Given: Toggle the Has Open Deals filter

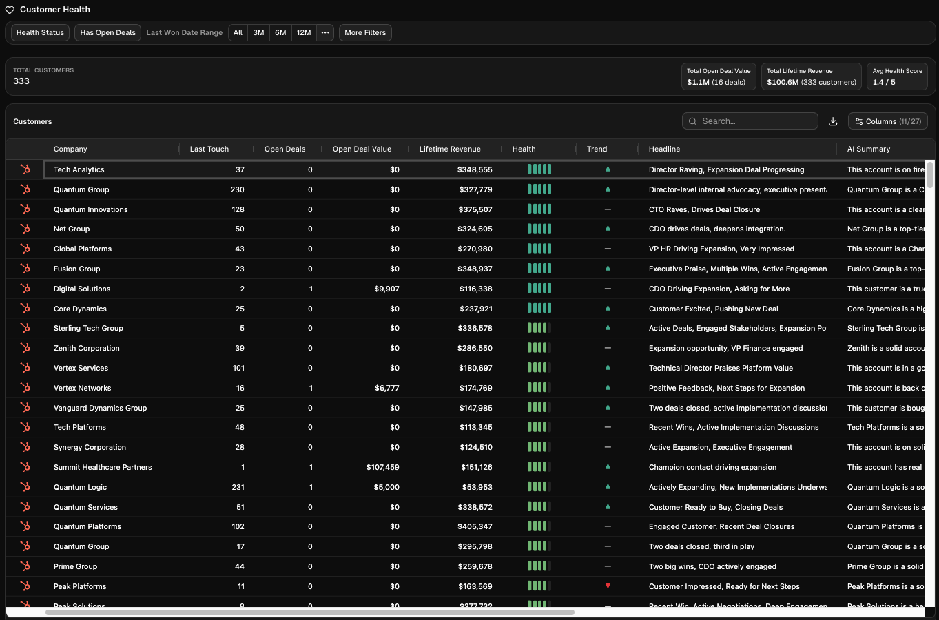Looking at the screenshot, I should pyautogui.click(x=107, y=33).
